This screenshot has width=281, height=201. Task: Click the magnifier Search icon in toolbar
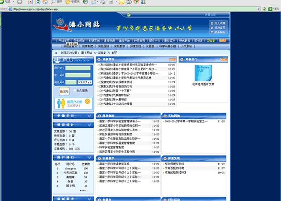54,2
